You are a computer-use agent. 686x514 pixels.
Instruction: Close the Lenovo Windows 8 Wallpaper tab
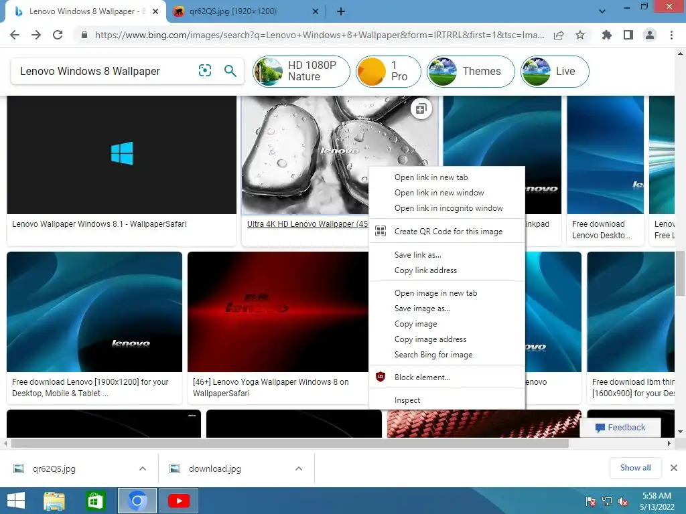coord(155,12)
